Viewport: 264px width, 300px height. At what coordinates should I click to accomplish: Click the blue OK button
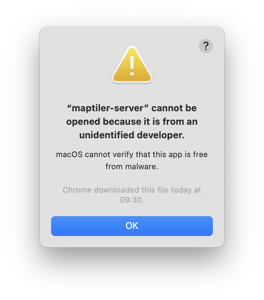pos(132,226)
